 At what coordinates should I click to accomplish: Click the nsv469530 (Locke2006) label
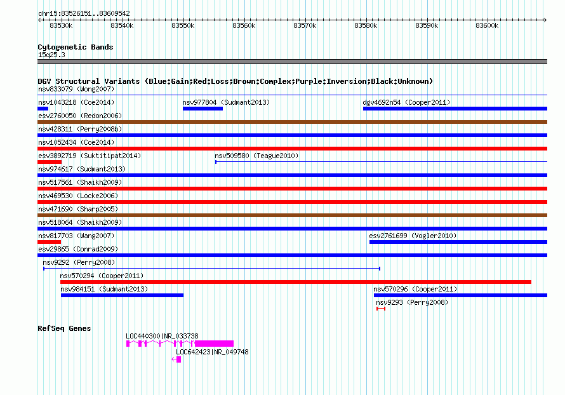click(78, 196)
